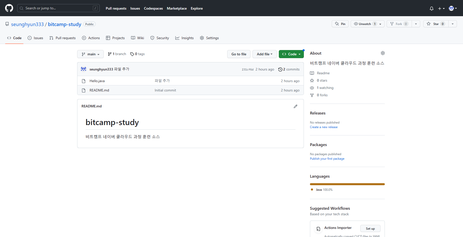Click Publish your first package
463x237 pixels.
(327, 159)
